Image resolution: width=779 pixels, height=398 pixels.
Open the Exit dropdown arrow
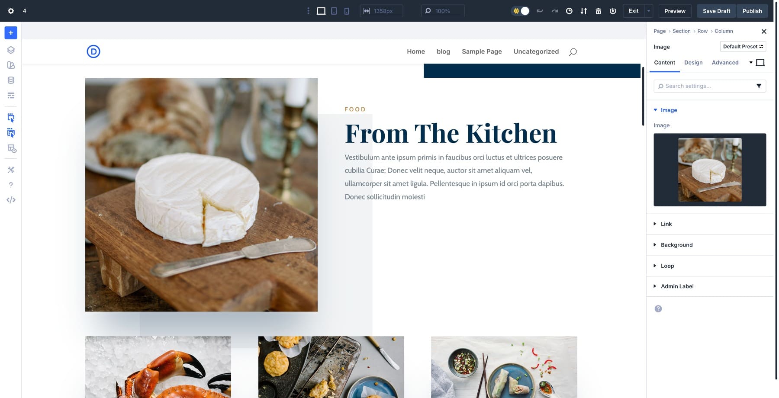tap(648, 11)
